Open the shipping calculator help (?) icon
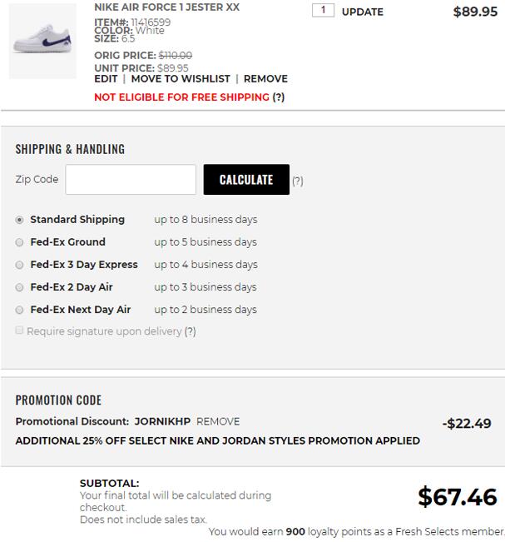The width and height of the screenshot is (505, 542). [x=298, y=181]
